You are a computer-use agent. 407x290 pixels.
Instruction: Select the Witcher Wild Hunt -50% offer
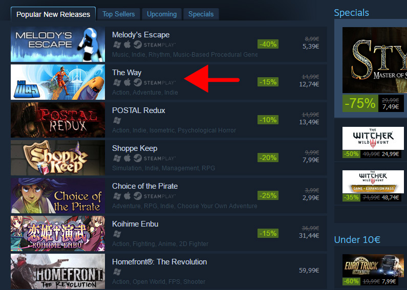click(373, 142)
